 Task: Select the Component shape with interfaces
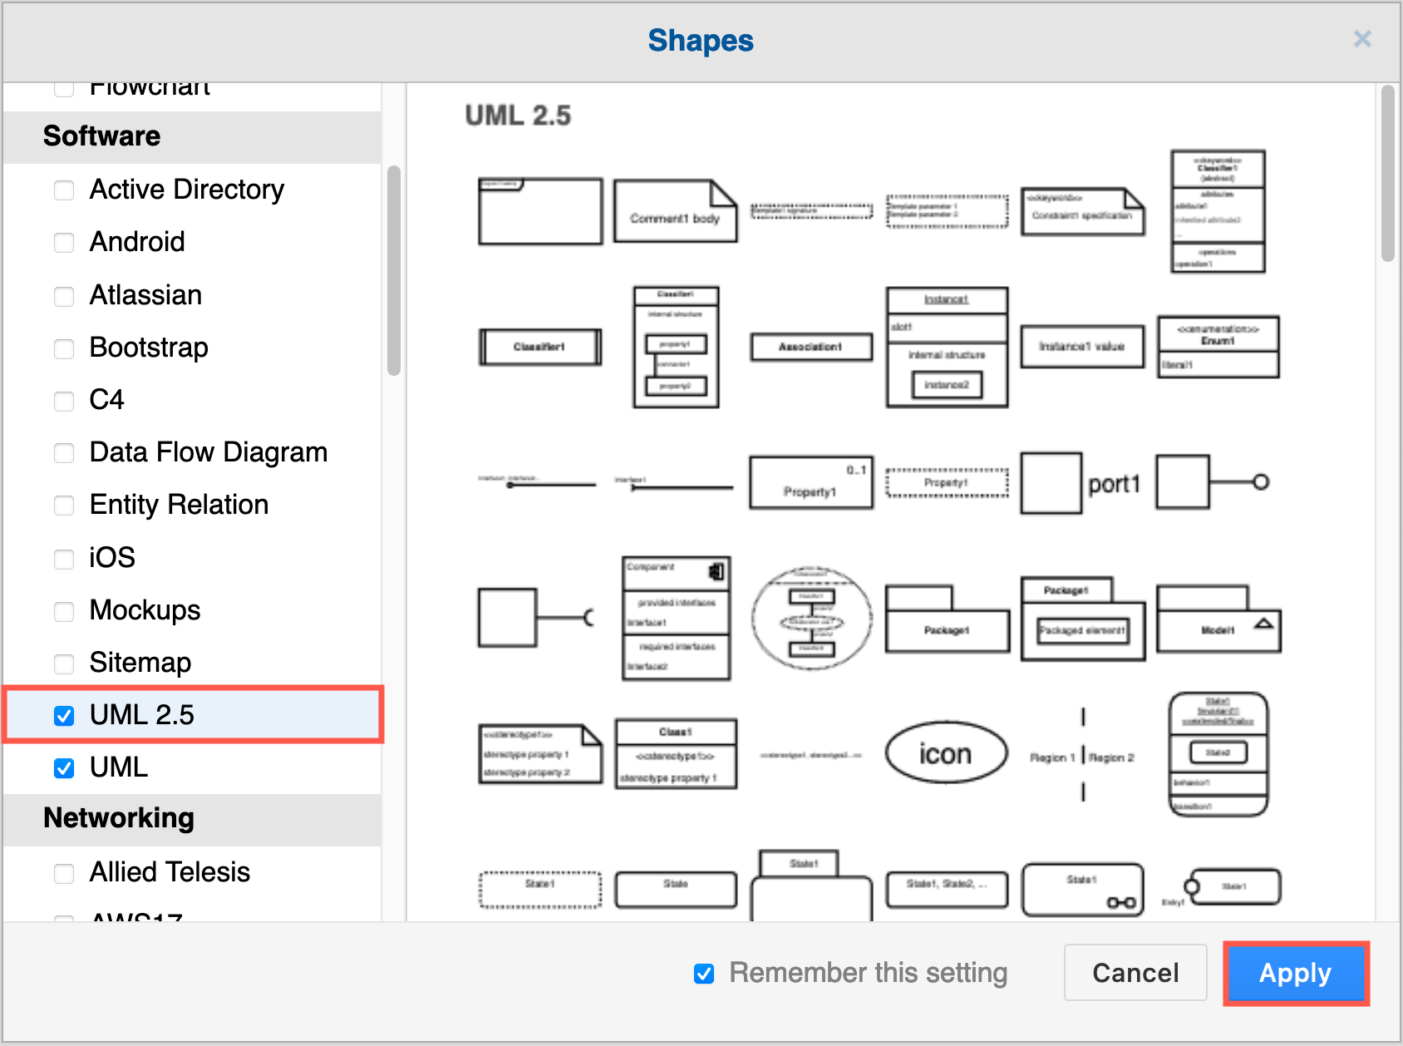676,617
